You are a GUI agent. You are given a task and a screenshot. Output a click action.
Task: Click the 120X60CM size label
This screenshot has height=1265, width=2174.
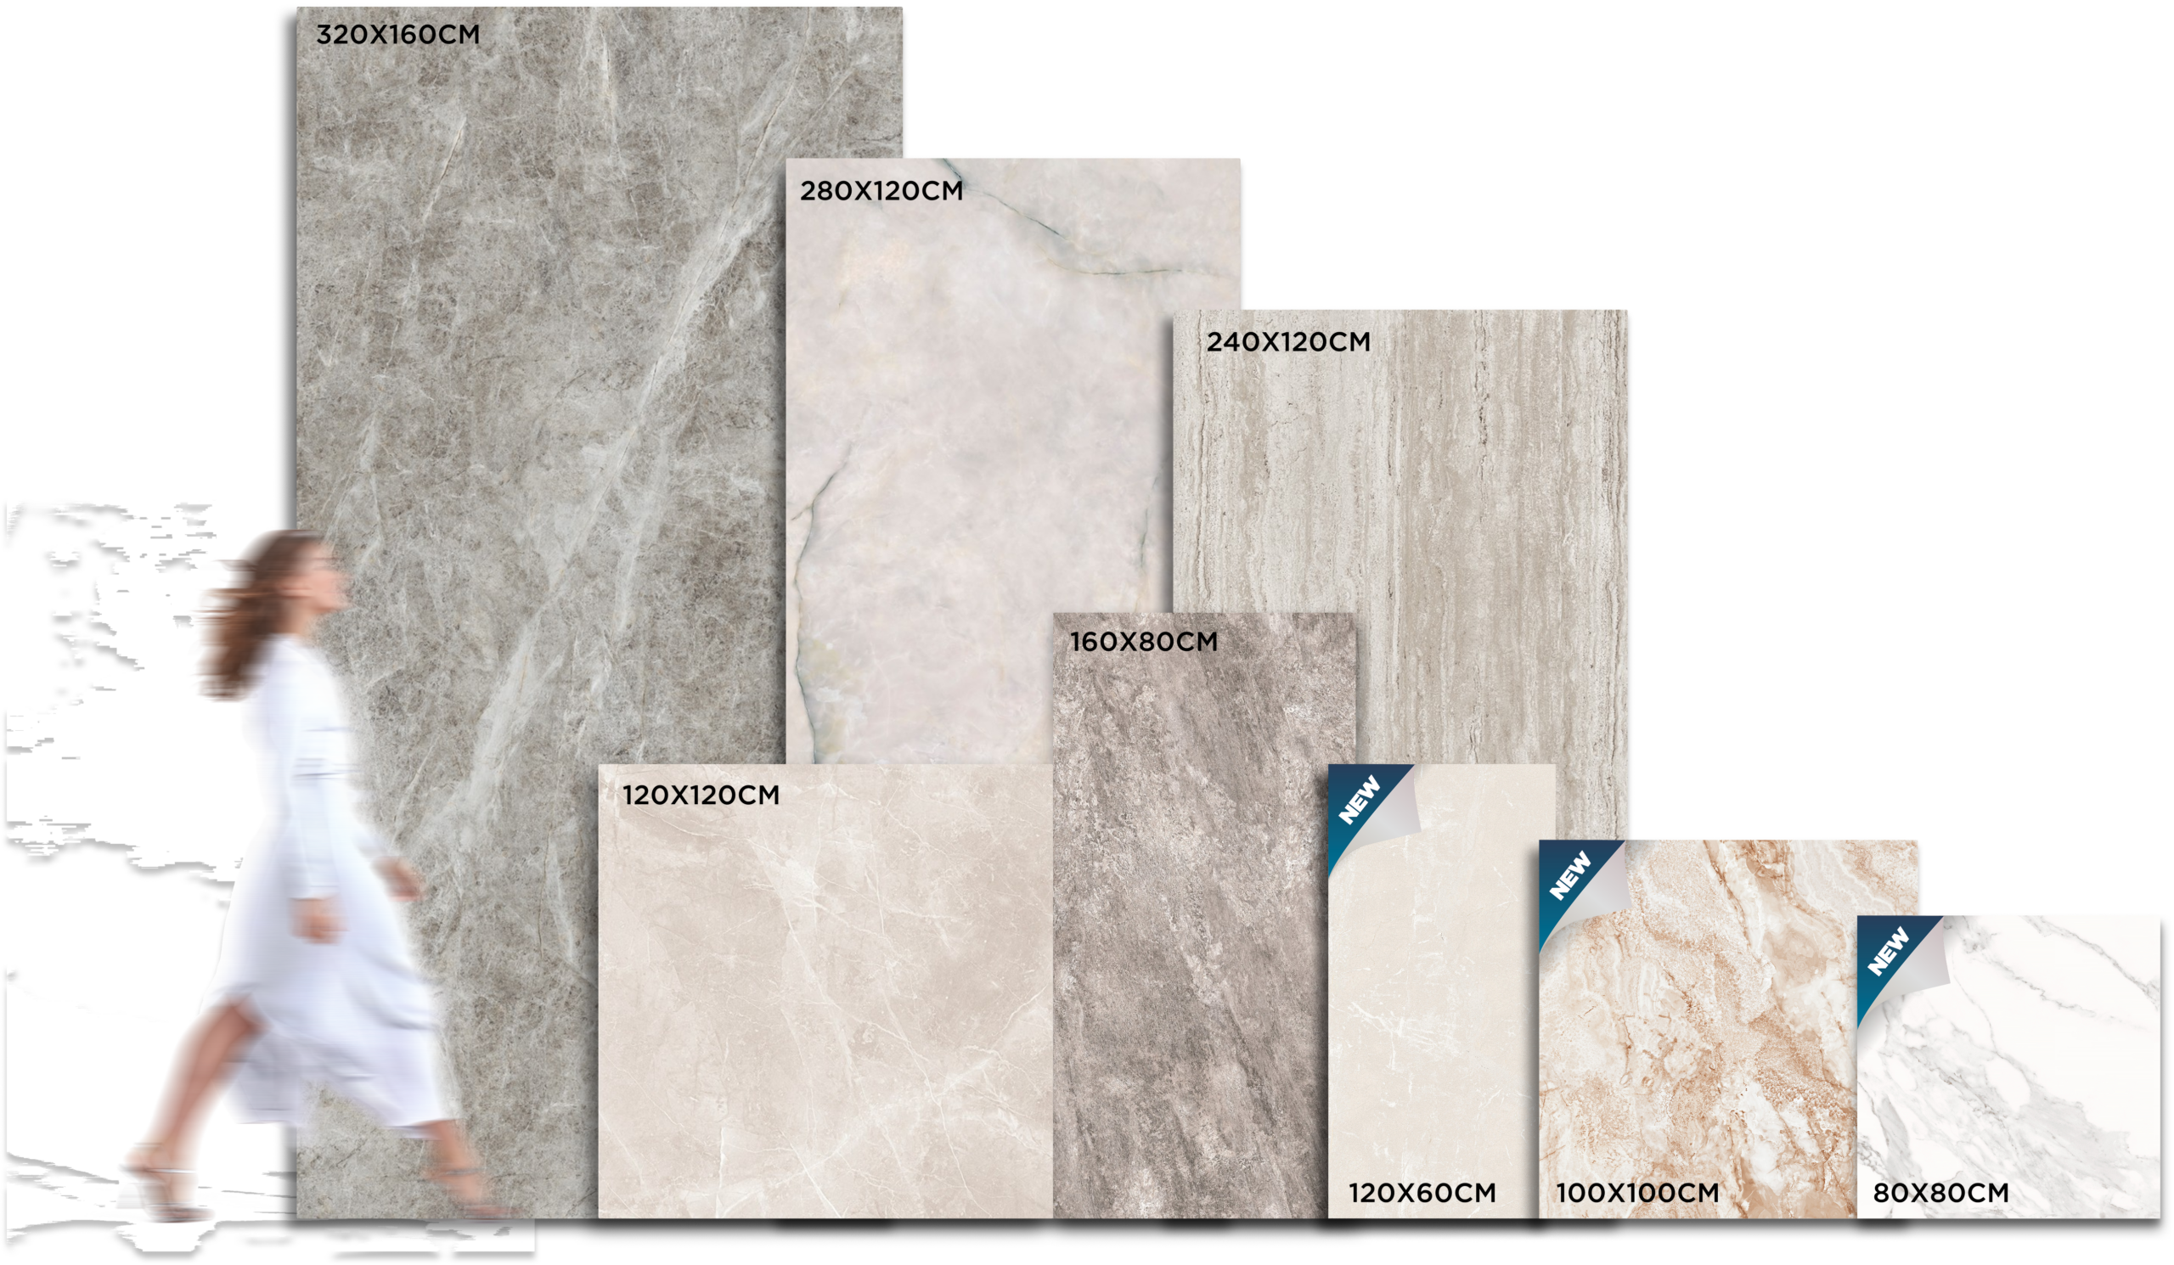1422,1193
